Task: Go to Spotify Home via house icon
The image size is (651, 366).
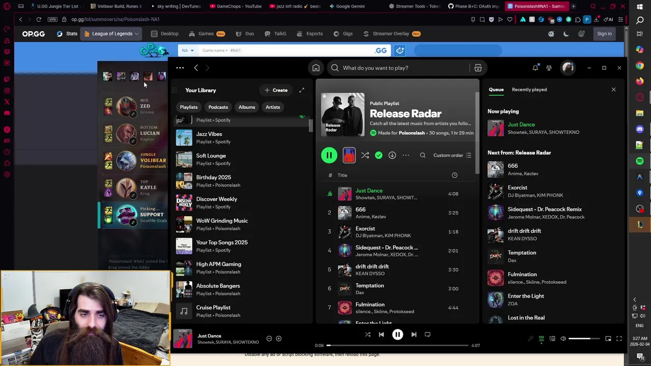Action: pyautogui.click(x=316, y=68)
